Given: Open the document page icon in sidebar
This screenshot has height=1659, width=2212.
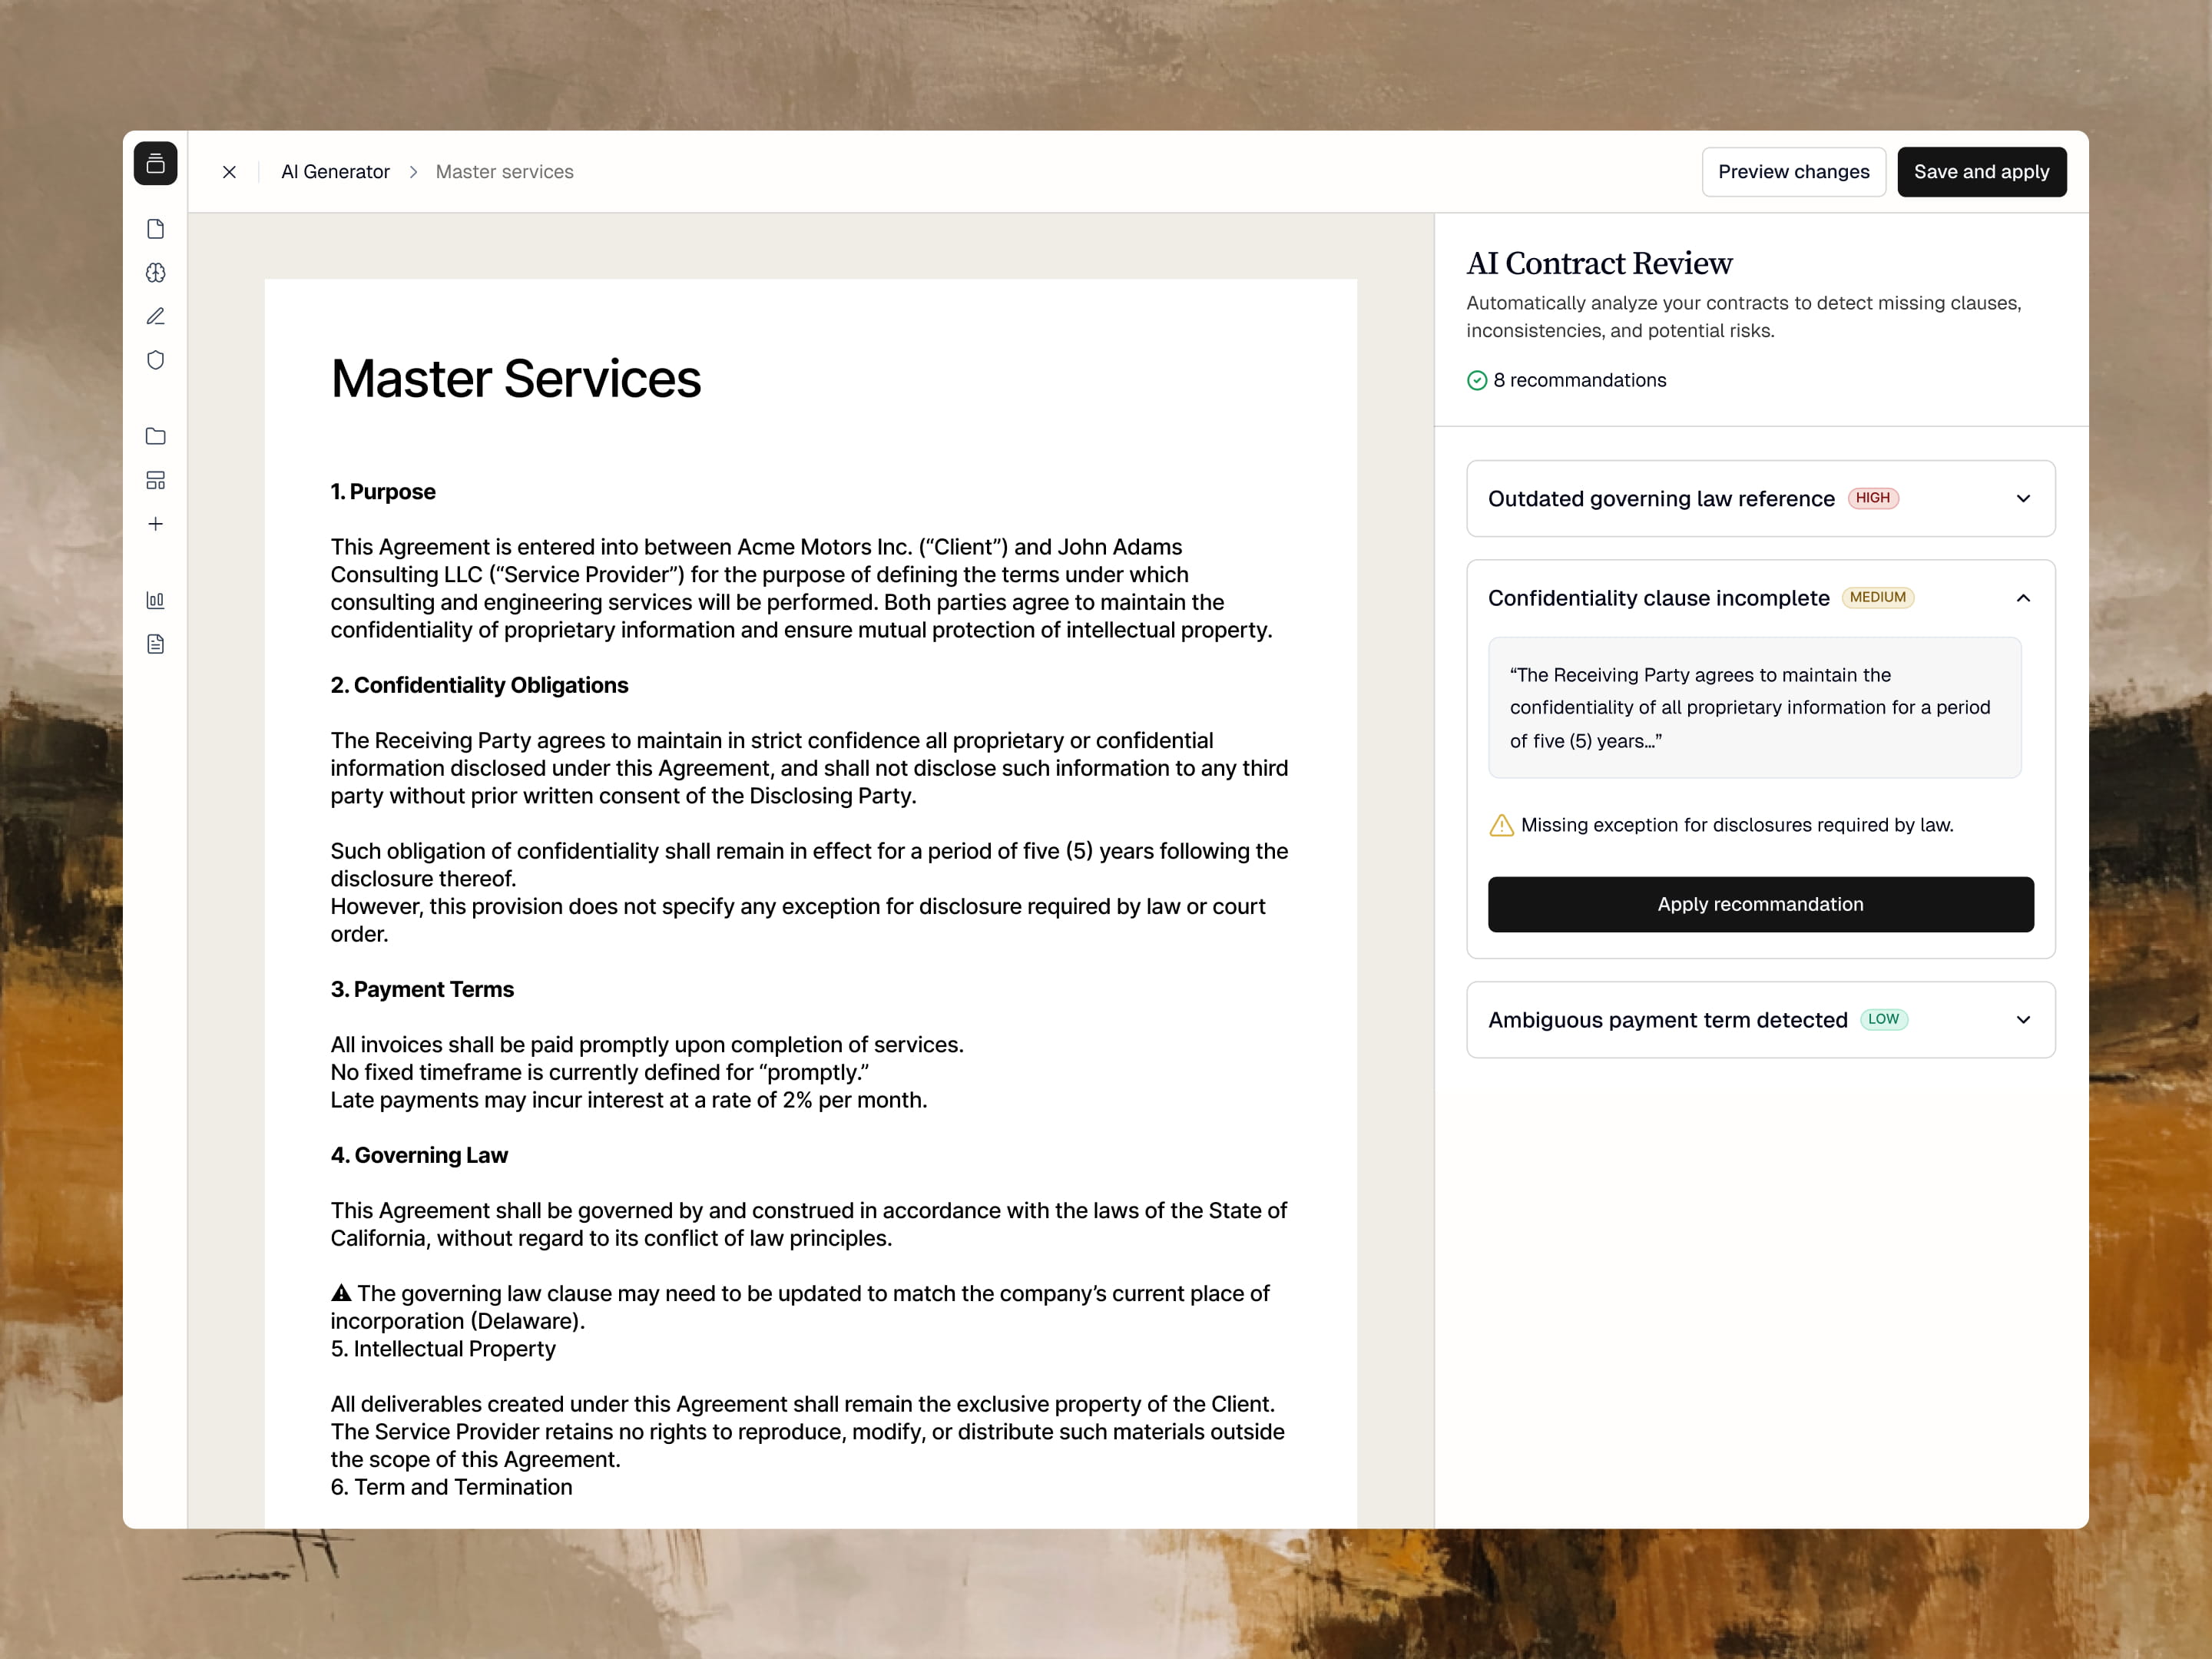Looking at the screenshot, I should [155, 229].
